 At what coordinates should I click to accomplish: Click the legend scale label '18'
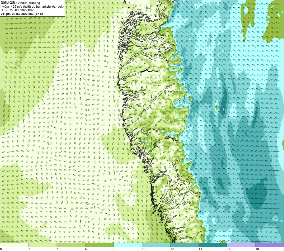coord(257,249)
